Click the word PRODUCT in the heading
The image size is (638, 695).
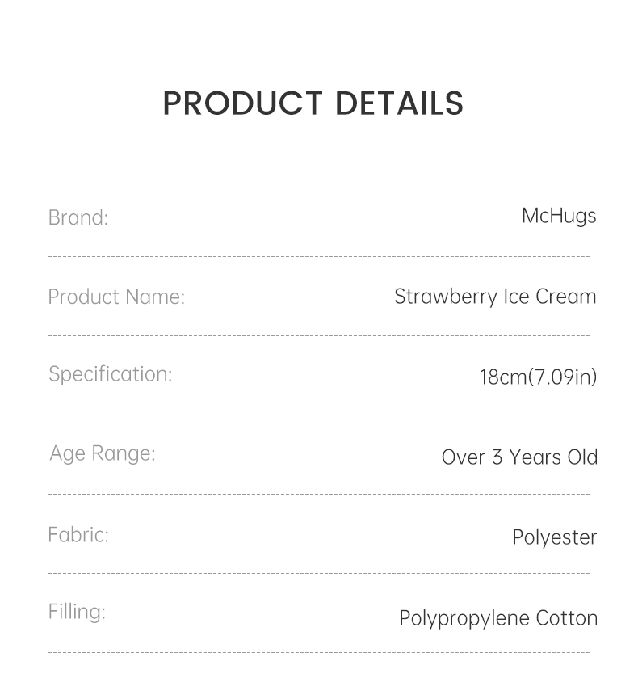(242, 103)
